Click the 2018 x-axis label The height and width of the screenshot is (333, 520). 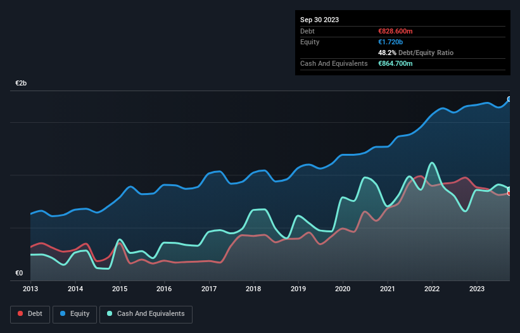[253, 289]
